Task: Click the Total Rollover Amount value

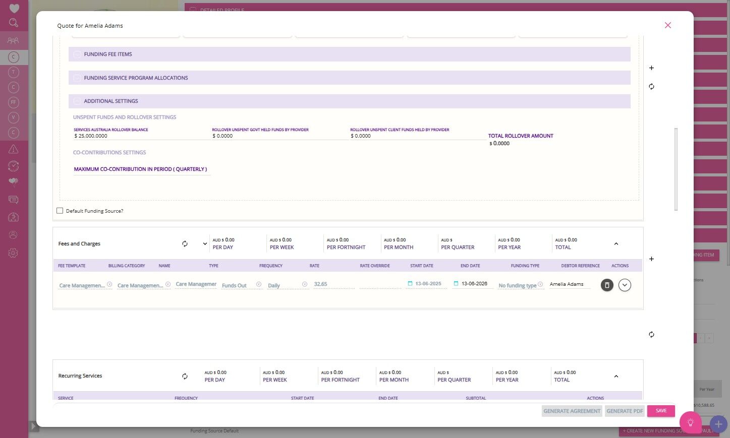Action: tap(500, 144)
